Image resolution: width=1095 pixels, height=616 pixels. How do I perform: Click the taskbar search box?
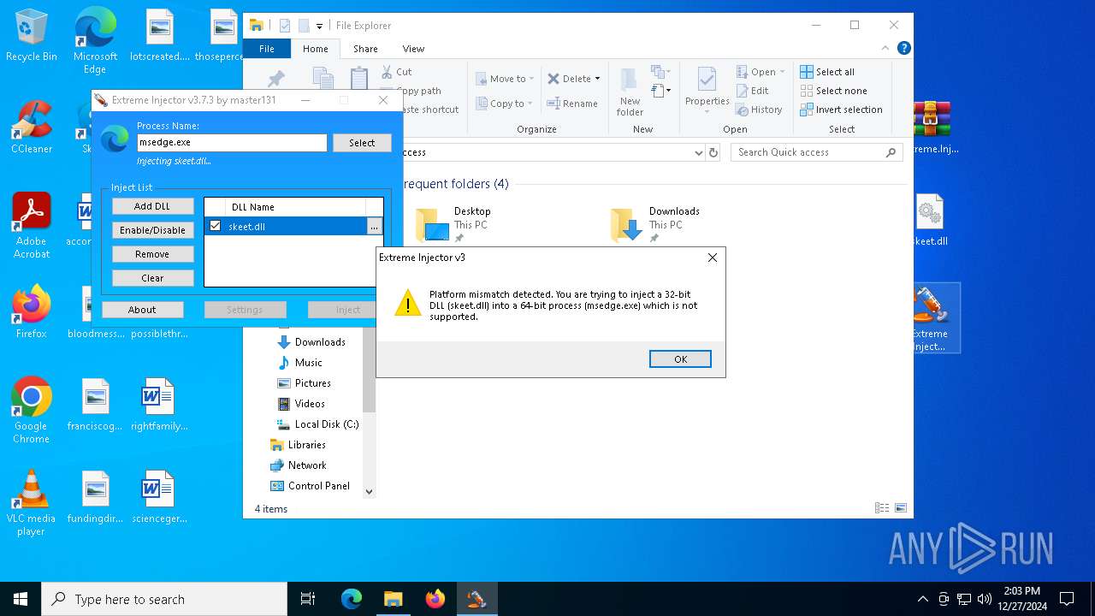pyautogui.click(x=164, y=599)
